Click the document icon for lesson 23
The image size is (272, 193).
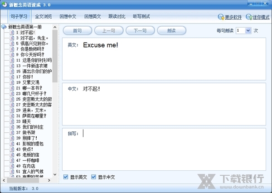pos(12,93)
